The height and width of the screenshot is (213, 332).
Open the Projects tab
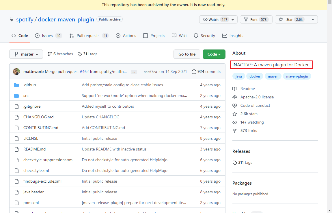[154, 36]
